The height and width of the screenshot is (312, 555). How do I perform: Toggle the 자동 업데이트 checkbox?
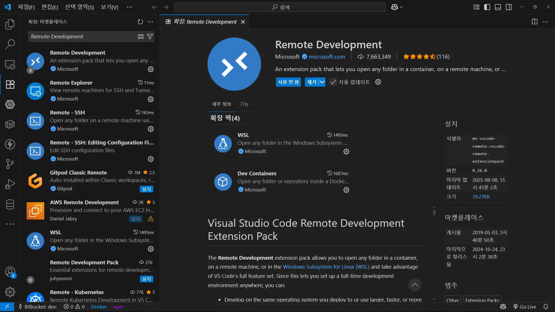333,82
